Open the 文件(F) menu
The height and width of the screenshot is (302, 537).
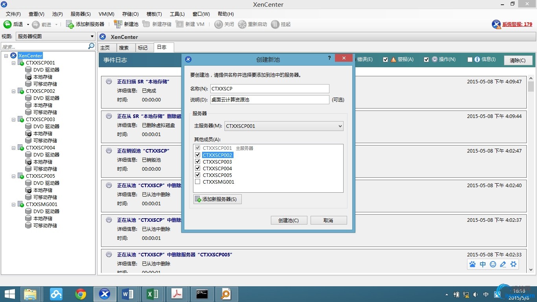coord(13,14)
